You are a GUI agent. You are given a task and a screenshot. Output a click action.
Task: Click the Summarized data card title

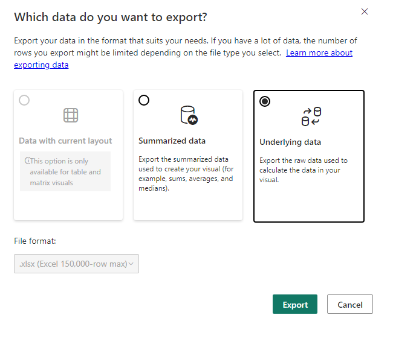172,141
